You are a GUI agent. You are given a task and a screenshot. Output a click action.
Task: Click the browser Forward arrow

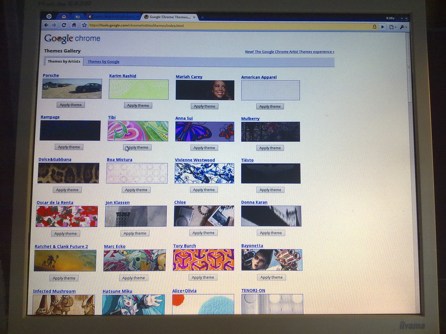(54, 25)
